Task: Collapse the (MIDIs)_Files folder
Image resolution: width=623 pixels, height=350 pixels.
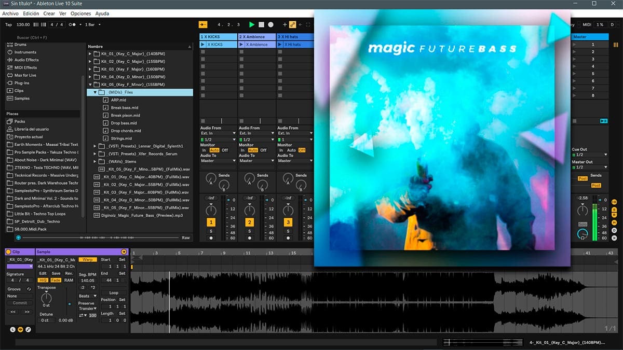Action: [96, 92]
